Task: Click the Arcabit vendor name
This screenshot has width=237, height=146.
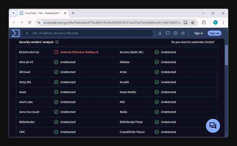Action: pos(124,82)
